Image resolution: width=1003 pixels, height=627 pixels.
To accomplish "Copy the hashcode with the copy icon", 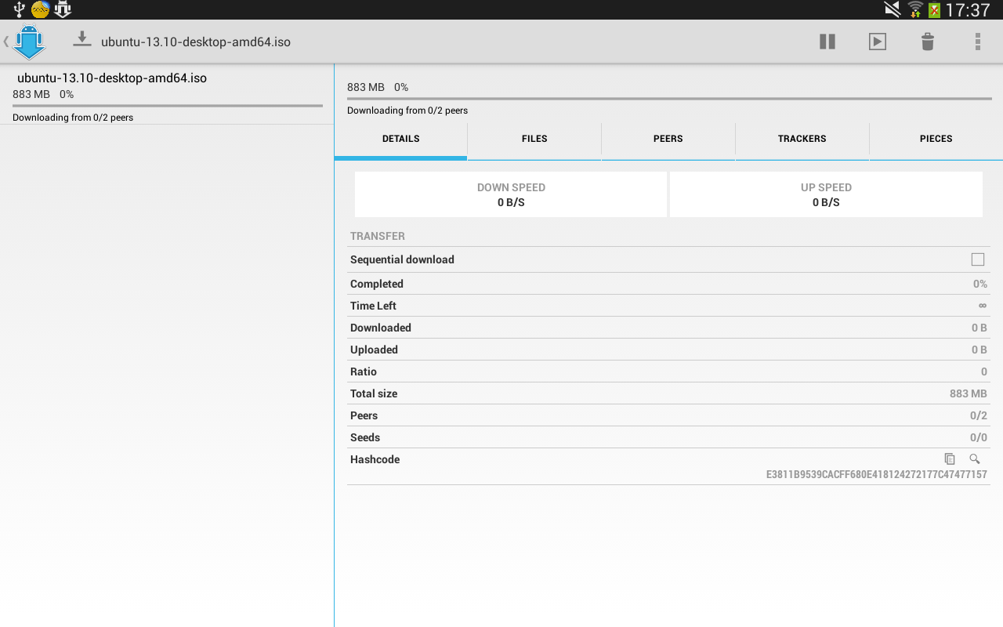I will [950, 459].
